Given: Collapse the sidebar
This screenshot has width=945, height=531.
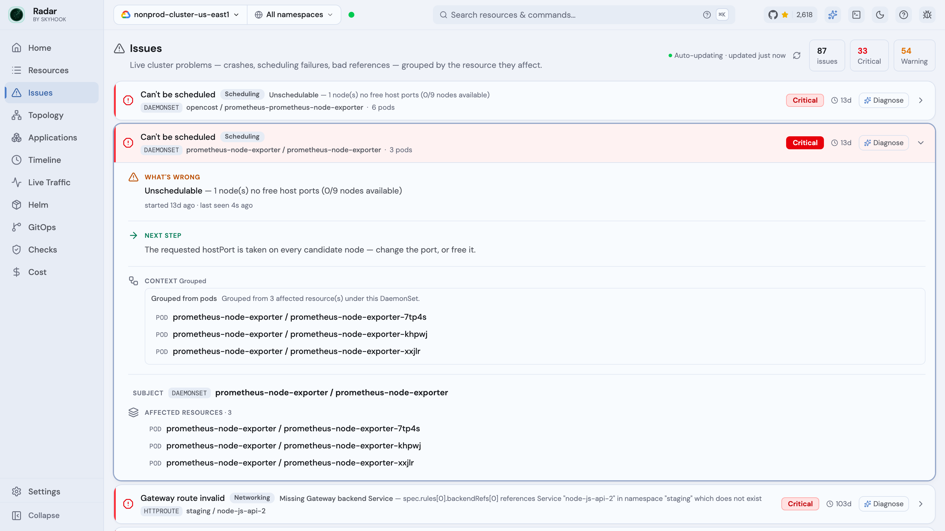Looking at the screenshot, I should click(x=52, y=515).
